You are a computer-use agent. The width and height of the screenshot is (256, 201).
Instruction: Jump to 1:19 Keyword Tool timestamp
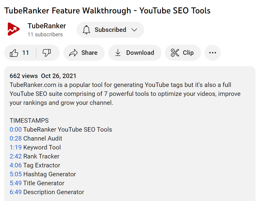click(x=16, y=147)
